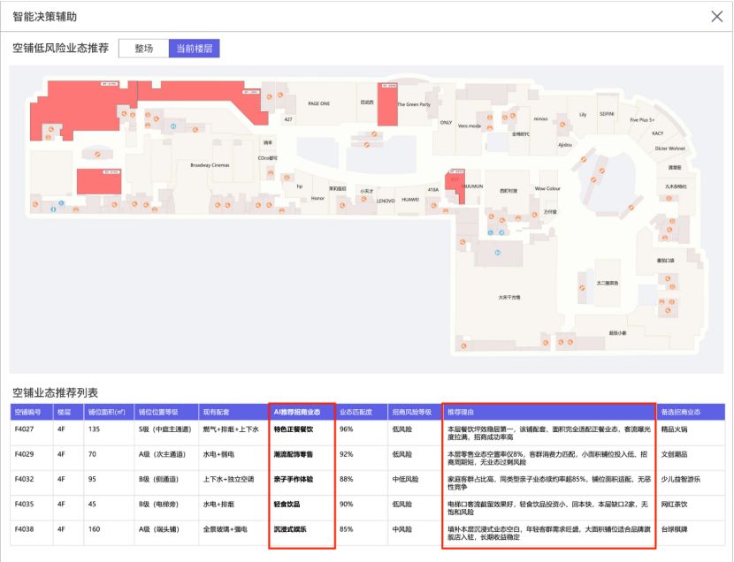The image size is (734, 562).
Task: Select the PAGE ONE store on map
Action: (318, 103)
